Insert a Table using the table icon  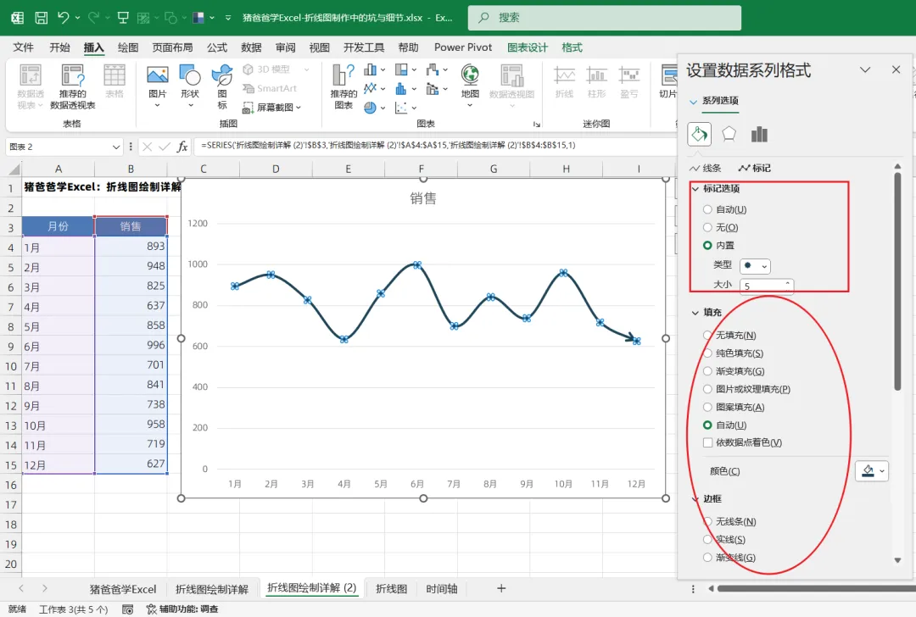[114, 76]
